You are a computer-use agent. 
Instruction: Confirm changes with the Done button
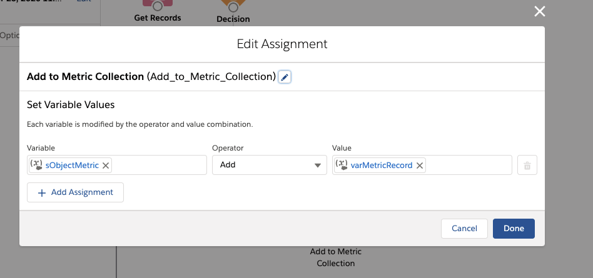[514, 229]
